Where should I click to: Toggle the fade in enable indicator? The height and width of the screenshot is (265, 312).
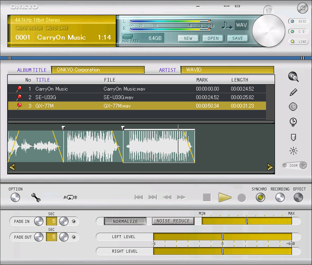tap(74, 221)
